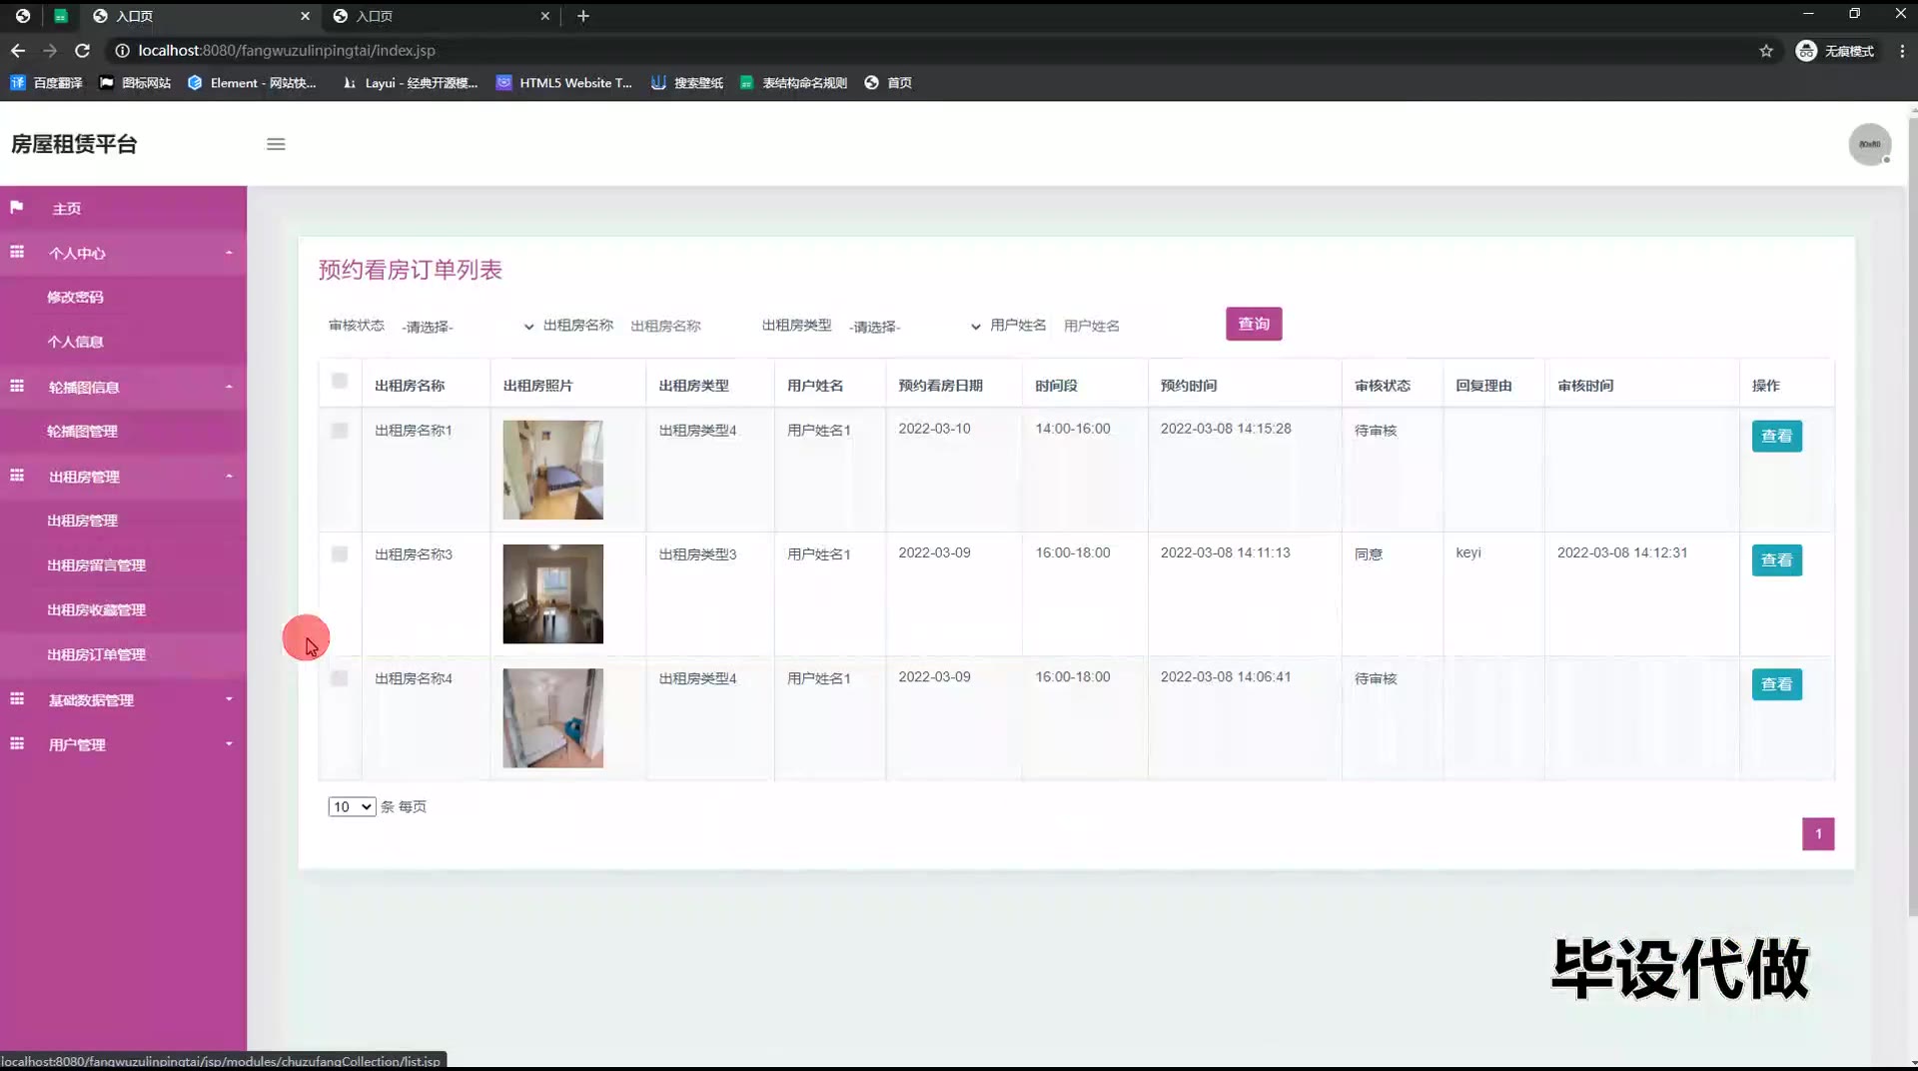Open the Chrome three-dot menu

(1901, 51)
